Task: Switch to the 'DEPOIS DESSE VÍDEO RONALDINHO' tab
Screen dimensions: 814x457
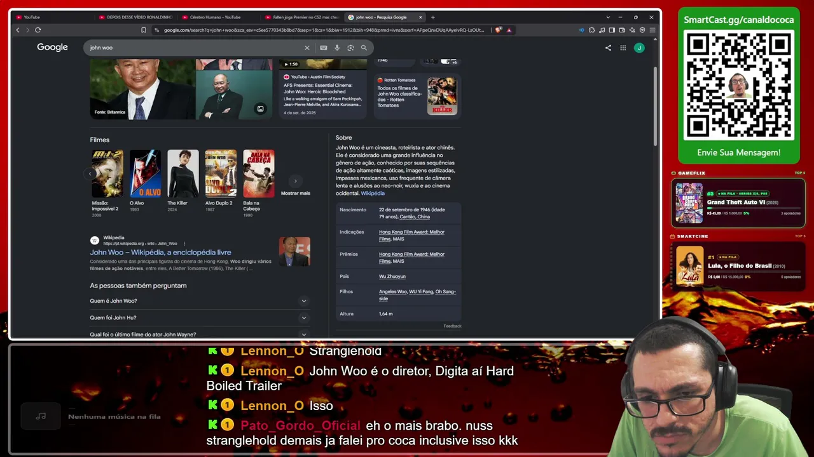Action: coord(135,17)
